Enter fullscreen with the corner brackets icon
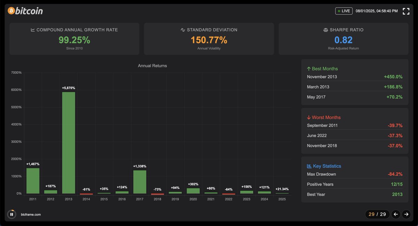This screenshot has height=226, width=418. [406, 11]
